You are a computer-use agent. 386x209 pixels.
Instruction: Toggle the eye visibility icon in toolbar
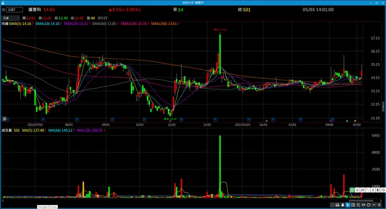tap(364, 205)
